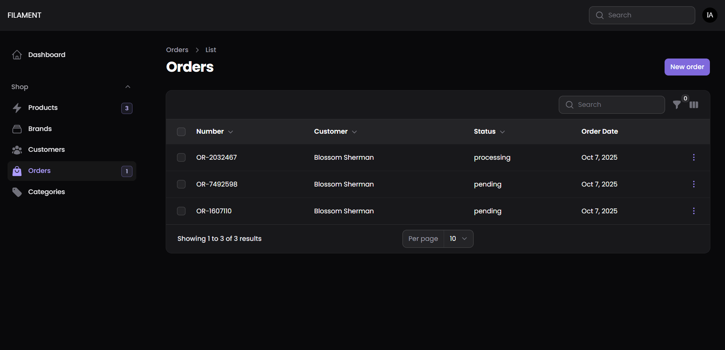Select checkbox for order OR-7492598
The height and width of the screenshot is (350, 725).
pos(181,184)
